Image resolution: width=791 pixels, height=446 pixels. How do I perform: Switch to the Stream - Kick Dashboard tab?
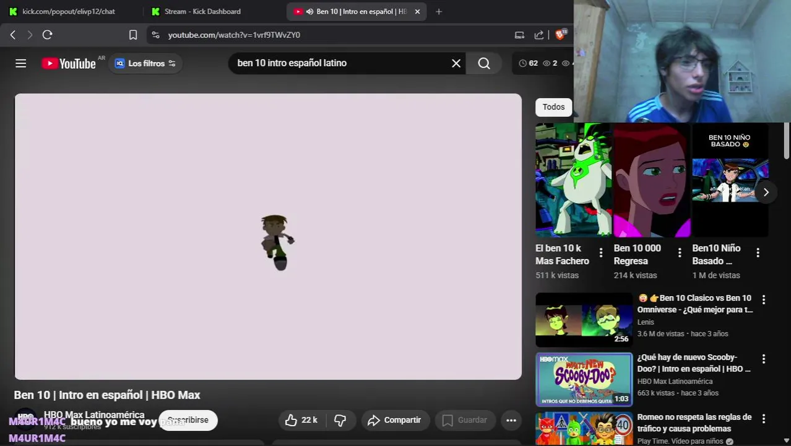pyautogui.click(x=202, y=11)
